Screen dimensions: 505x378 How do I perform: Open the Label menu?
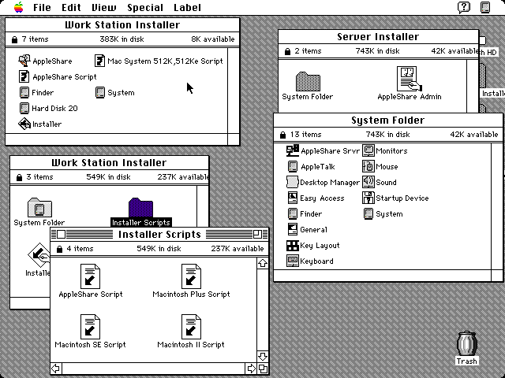coord(187,7)
